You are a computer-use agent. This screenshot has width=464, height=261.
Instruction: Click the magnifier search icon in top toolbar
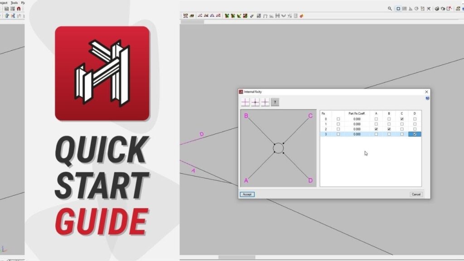(x=390, y=9)
